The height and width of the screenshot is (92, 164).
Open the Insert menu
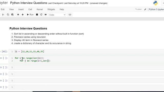(21, 9)
